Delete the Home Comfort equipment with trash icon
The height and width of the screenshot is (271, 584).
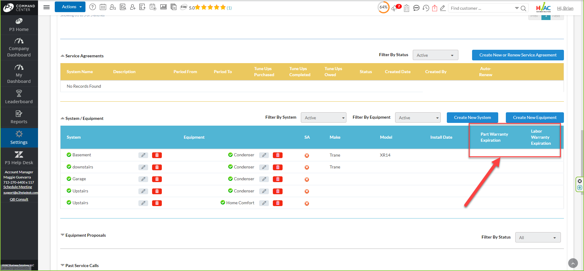[278, 203]
